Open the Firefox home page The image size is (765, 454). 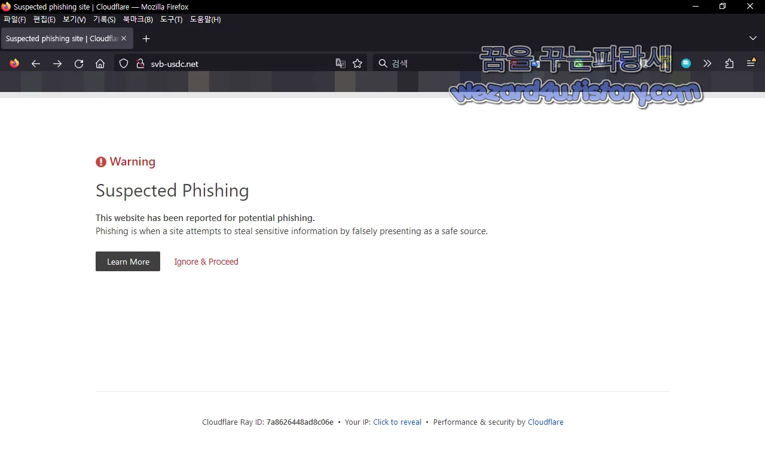pos(100,63)
